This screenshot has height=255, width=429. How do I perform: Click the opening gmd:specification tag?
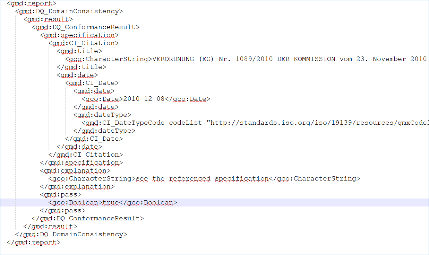tap(79, 35)
